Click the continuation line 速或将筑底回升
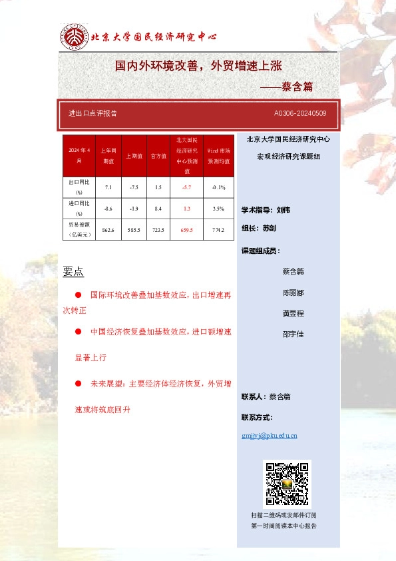The width and height of the screenshot is (396, 561). pyautogui.click(x=102, y=410)
